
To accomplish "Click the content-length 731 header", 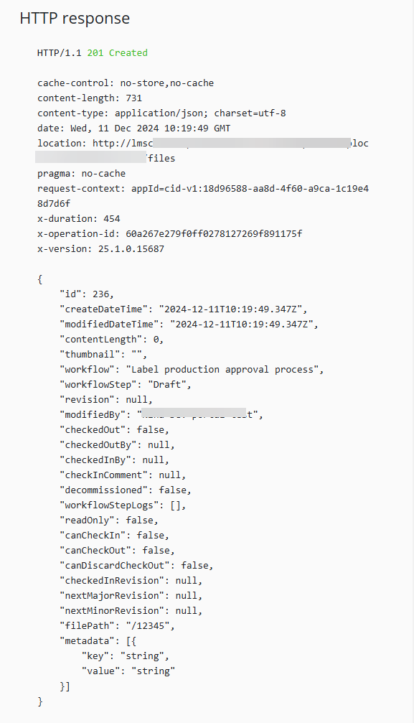I will tap(90, 98).
